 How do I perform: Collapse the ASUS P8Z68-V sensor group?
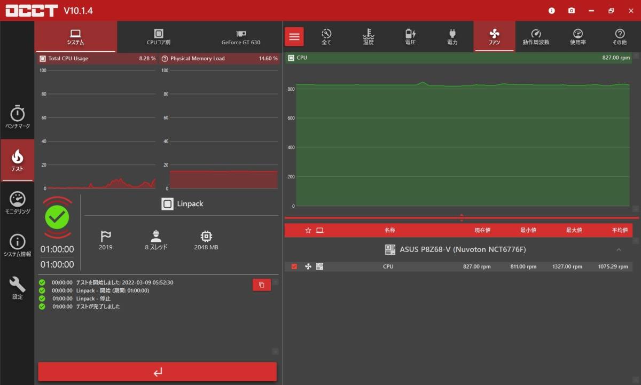(x=619, y=250)
